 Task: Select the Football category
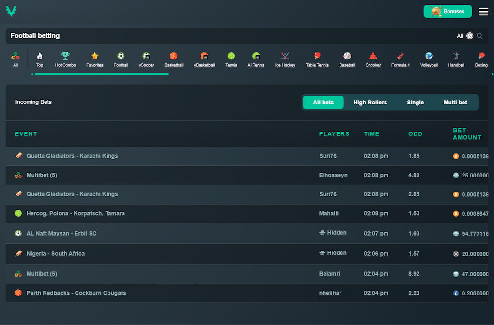pyautogui.click(x=121, y=59)
